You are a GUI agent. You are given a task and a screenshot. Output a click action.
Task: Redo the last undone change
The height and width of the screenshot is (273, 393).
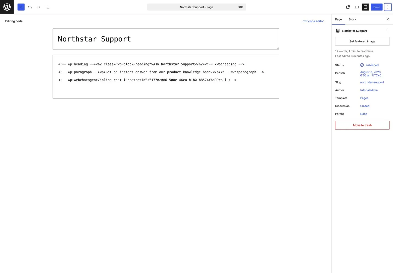[x=38, y=7]
